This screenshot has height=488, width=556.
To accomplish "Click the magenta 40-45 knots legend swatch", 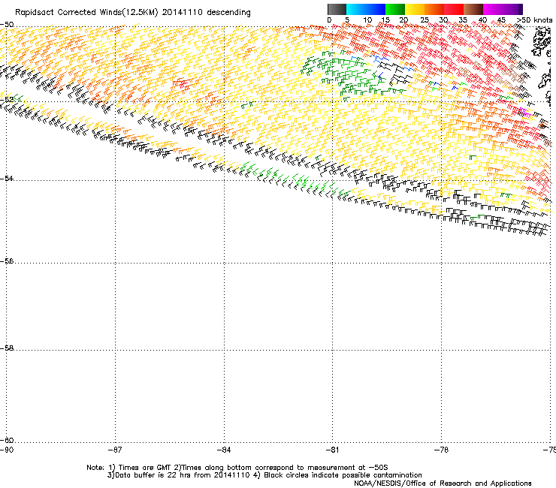I will (x=493, y=9).
